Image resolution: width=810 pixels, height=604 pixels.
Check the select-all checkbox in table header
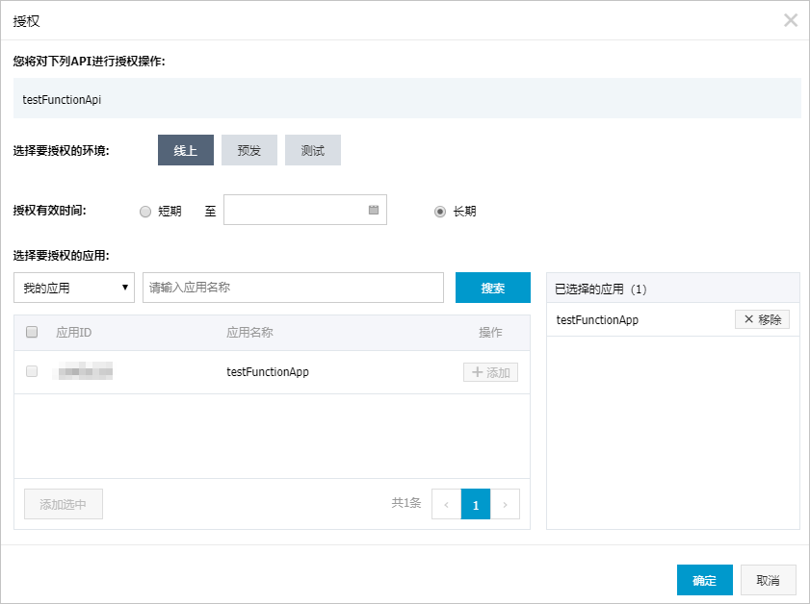click(x=32, y=332)
